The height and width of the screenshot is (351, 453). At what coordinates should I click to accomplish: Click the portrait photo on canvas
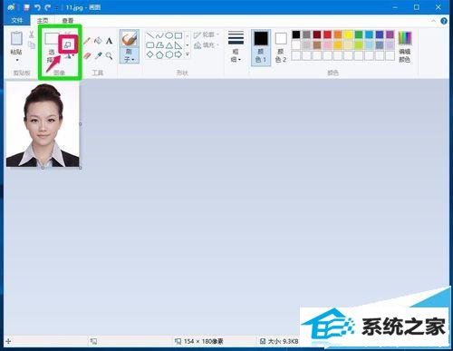tap(43, 124)
